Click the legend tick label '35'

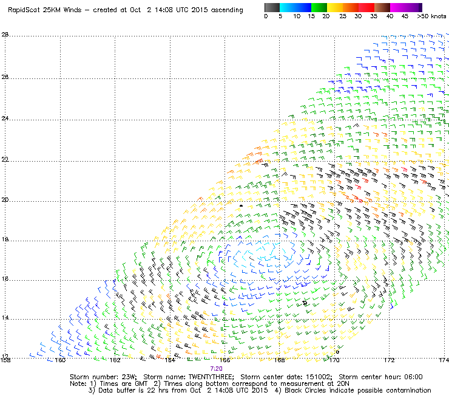point(374,16)
